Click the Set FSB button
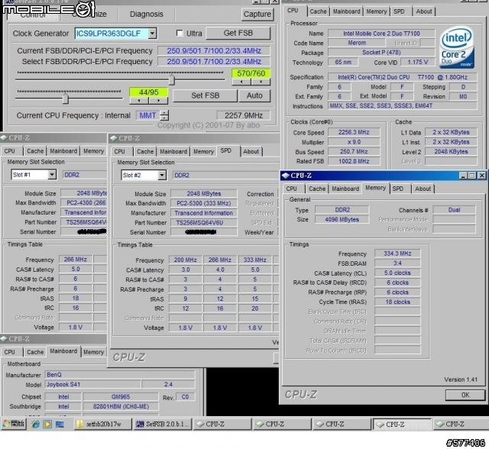 pos(206,95)
